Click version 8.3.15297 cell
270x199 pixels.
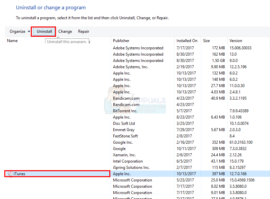point(238,168)
